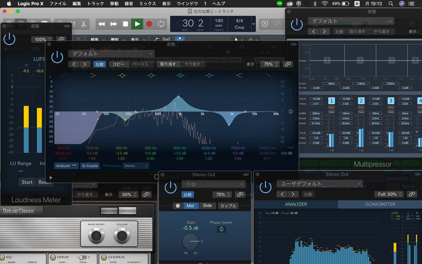Select the 940 Hz bell band icon
422x264 pixels.
pos(180,75)
